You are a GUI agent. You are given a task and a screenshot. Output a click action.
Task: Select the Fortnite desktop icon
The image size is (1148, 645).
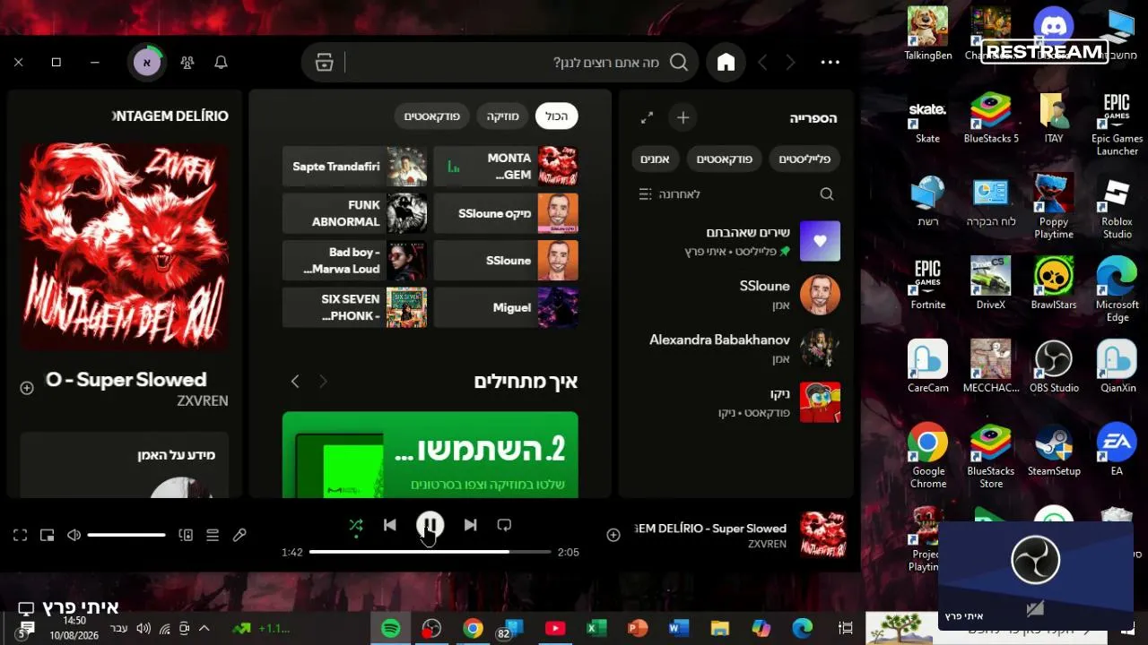[927, 283]
